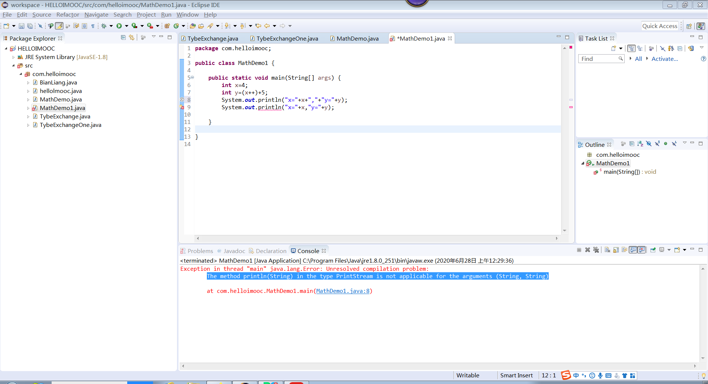
Task: Open the Run button dropdown arrow
Action: [126, 26]
